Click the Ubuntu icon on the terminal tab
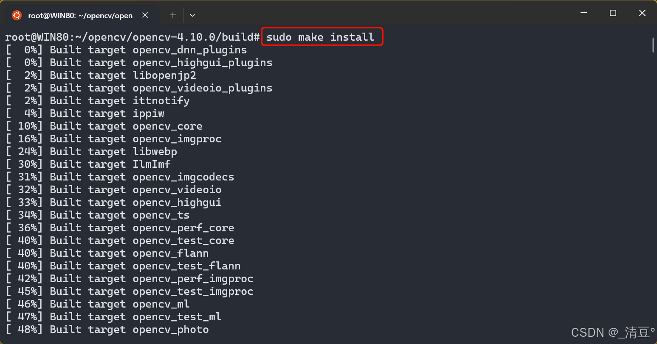This screenshot has width=657, height=344. pos(17,15)
